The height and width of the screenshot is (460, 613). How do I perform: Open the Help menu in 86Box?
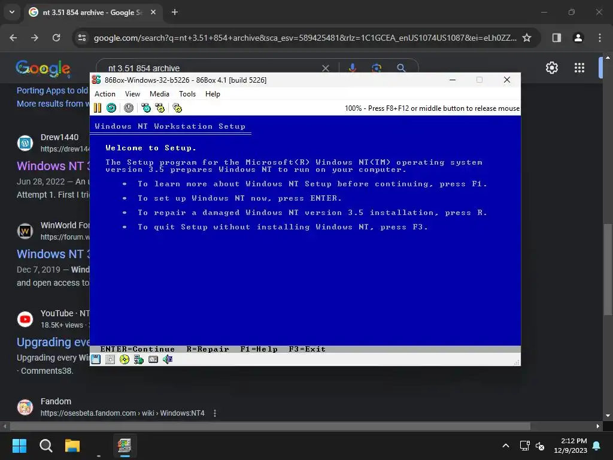pyautogui.click(x=213, y=94)
